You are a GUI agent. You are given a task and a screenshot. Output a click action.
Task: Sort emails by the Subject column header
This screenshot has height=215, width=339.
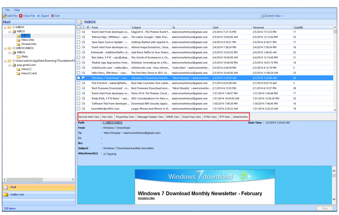click(x=151, y=27)
